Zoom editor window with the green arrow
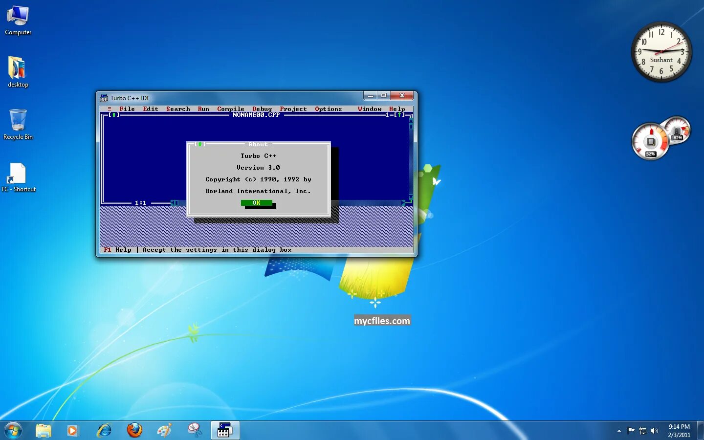This screenshot has width=704, height=440. (x=399, y=115)
